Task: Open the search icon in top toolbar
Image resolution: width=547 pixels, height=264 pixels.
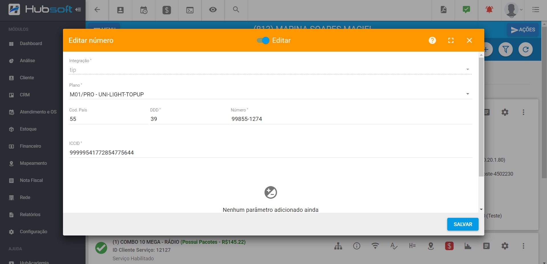Action: click(x=236, y=10)
